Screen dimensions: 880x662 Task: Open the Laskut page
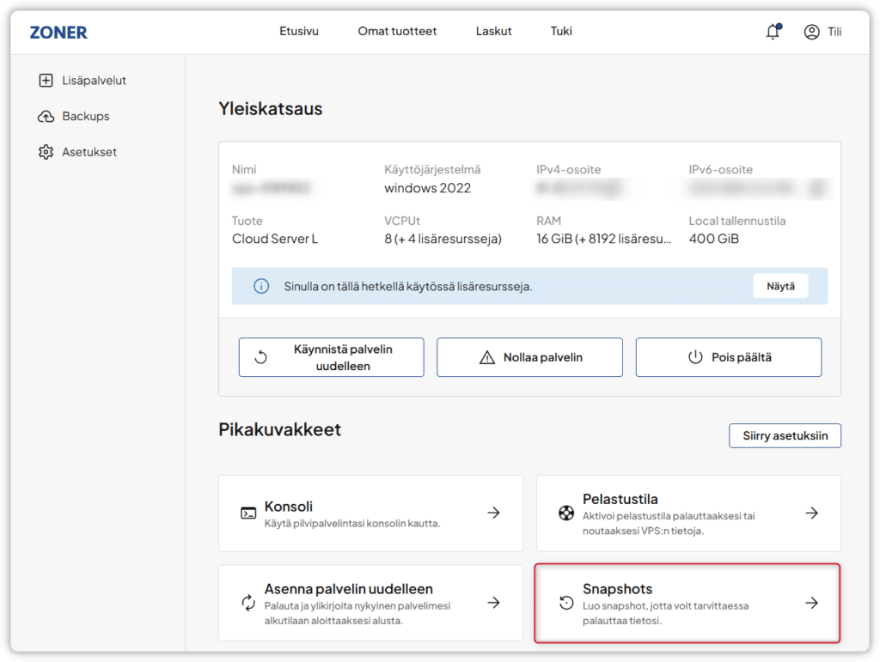click(493, 32)
